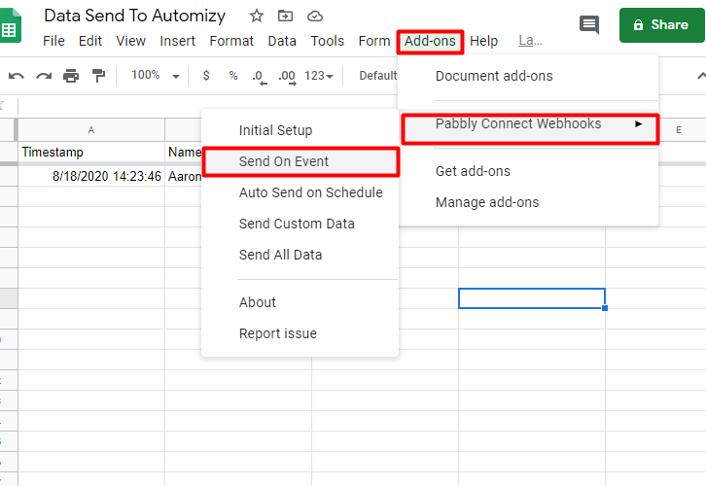Select Send All Data
Viewport: 706px width, 486px height.
pyautogui.click(x=300, y=255)
